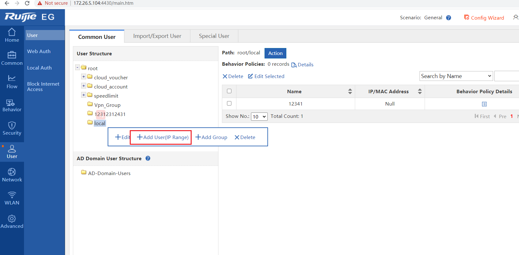Viewport: 519px width, 255px height.
Task: Switch to Special User tab
Action: [x=214, y=36]
